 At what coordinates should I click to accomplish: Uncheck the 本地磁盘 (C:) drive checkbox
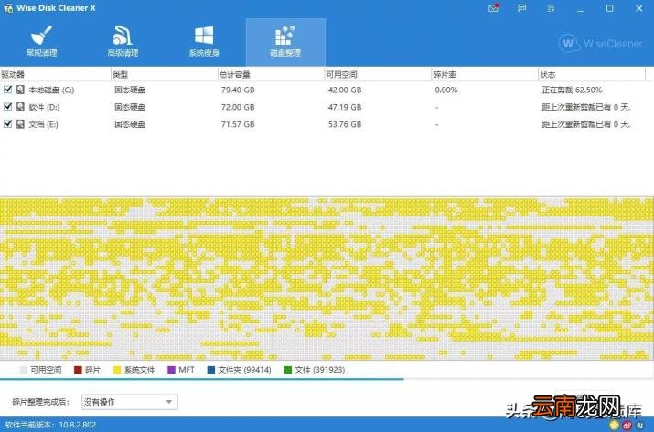click(7, 90)
